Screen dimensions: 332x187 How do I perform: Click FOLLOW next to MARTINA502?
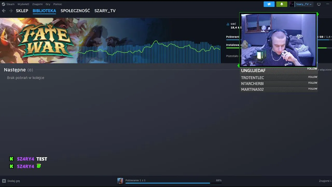313,89
